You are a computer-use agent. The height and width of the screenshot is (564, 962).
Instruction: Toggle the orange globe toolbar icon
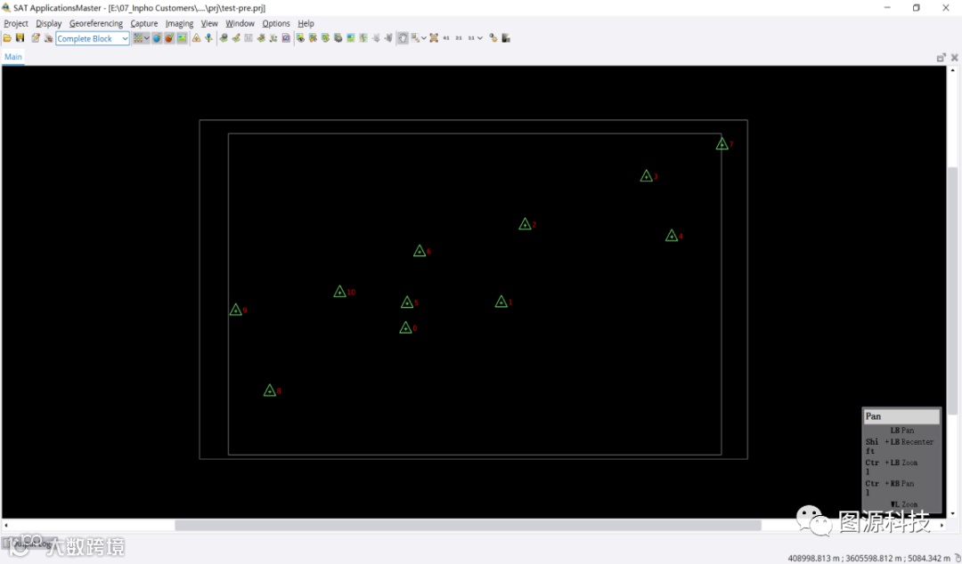click(x=169, y=38)
